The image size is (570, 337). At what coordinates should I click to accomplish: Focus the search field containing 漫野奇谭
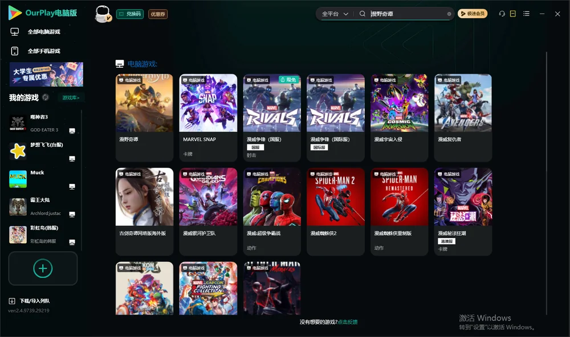pyautogui.click(x=408, y=14)
